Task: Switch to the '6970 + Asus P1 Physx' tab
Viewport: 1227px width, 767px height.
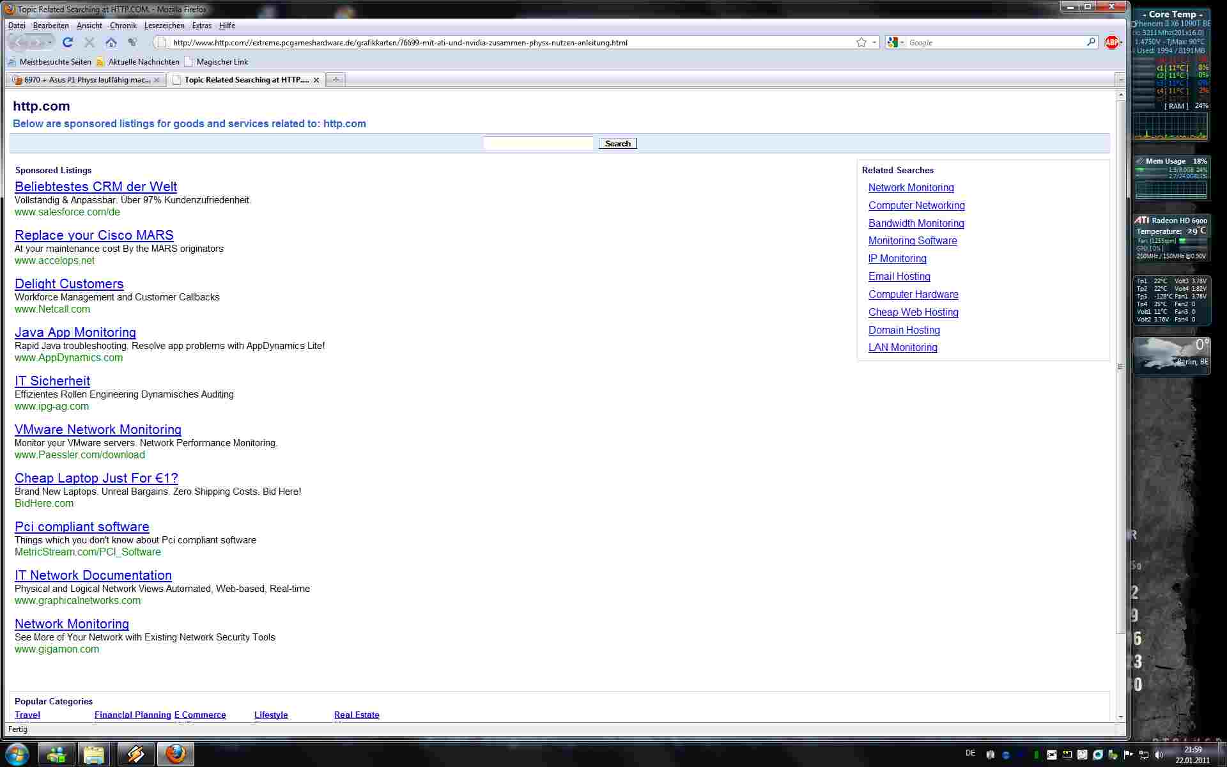Action: [86, 80]
